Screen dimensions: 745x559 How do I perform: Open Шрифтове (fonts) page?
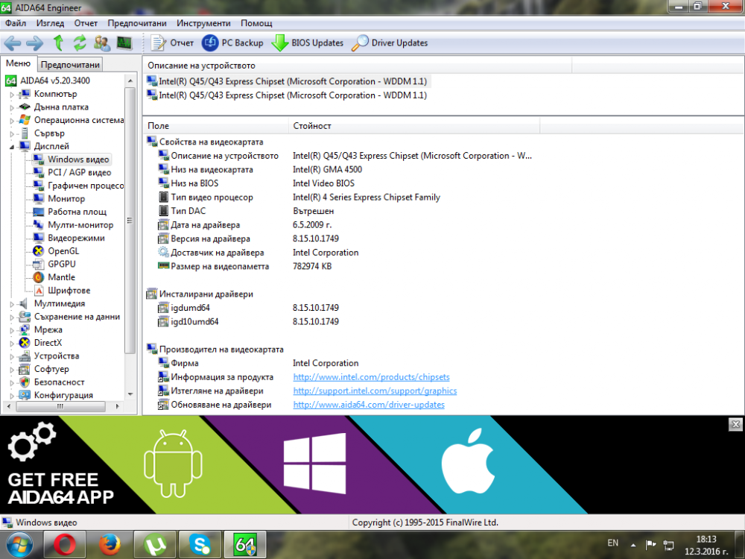[x=69, y=291]
